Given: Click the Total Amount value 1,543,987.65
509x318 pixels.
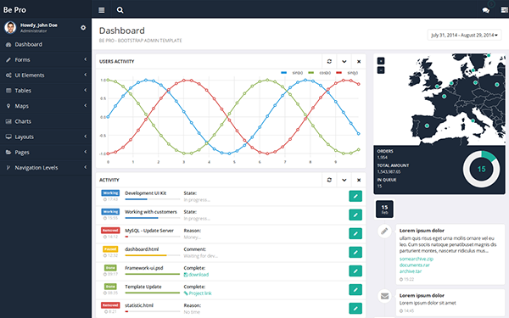Looking at the screenshot, I should coord(389,171).
